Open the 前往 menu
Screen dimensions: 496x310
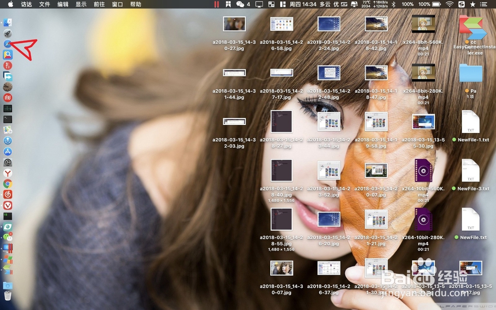click(99, 4)
